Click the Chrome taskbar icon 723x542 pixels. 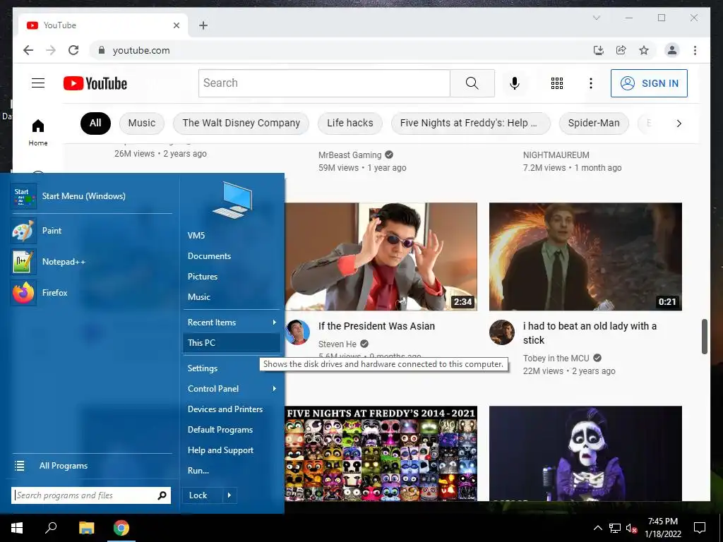coord(121,528)
